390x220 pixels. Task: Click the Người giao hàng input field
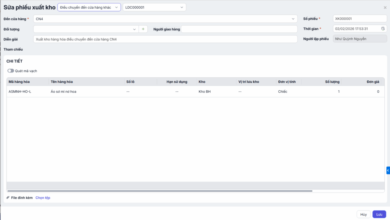239,29
